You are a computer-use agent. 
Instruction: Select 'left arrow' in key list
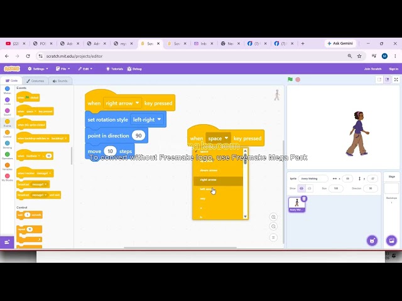[x=218, y=189]
